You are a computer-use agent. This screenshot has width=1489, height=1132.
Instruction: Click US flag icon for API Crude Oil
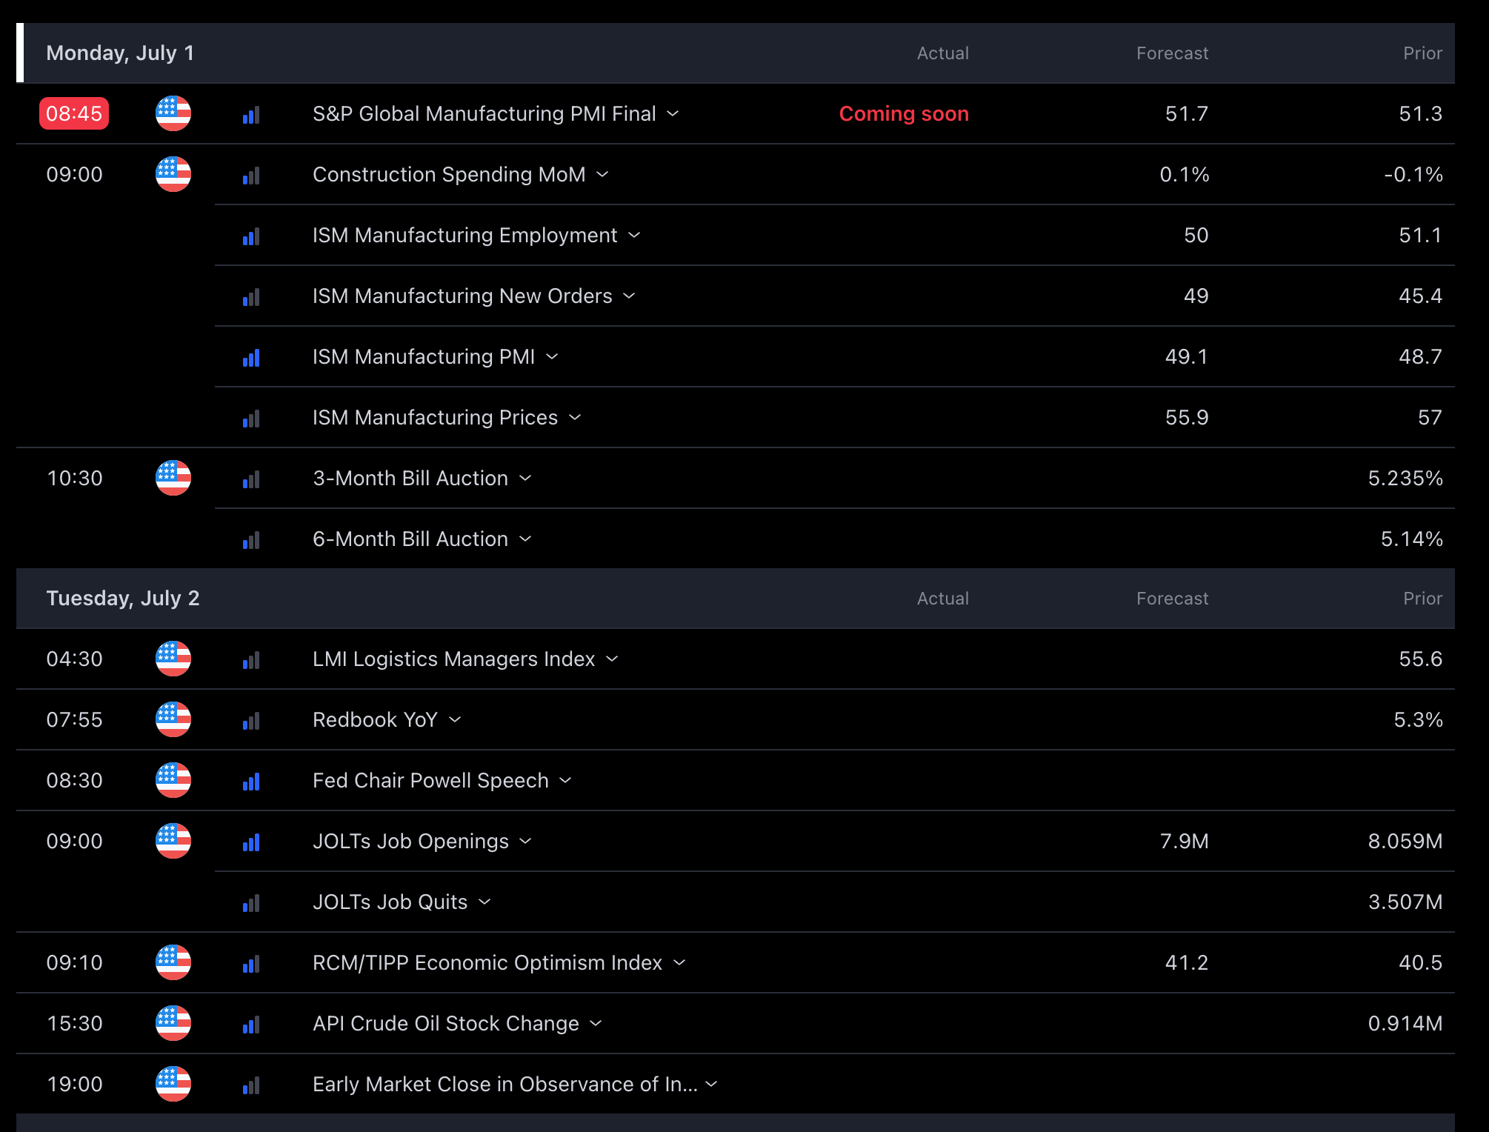click(173, 1023)
